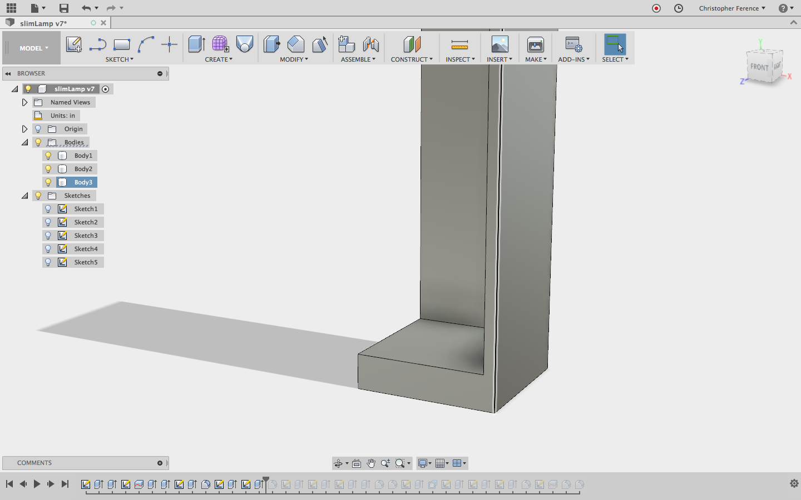Click the FRONT face of view cube
This screenshot has height=500, width=801.
(759, 67)
